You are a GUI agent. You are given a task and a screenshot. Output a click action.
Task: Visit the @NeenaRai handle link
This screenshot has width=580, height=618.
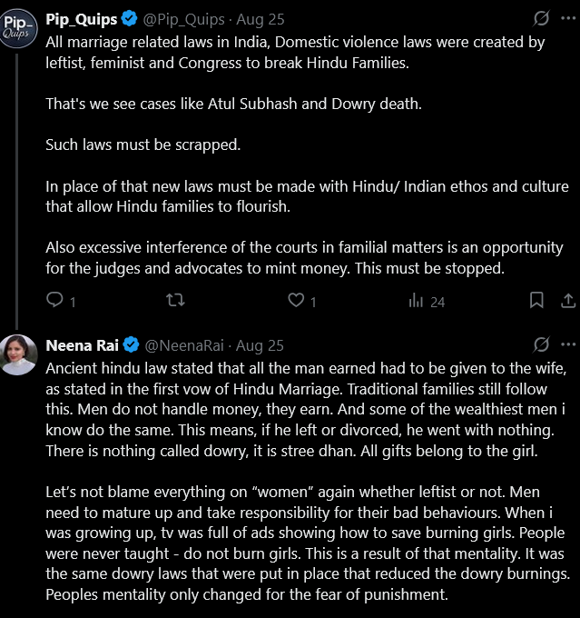click(182, 345)
